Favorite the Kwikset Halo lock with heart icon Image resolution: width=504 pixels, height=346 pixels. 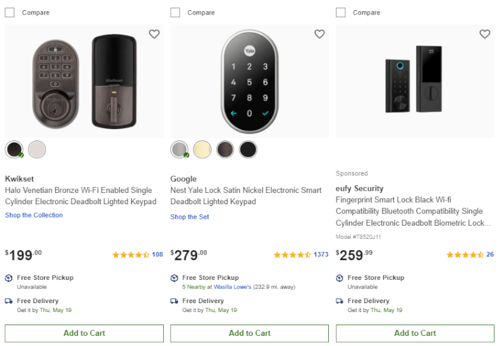pos(154,34)
